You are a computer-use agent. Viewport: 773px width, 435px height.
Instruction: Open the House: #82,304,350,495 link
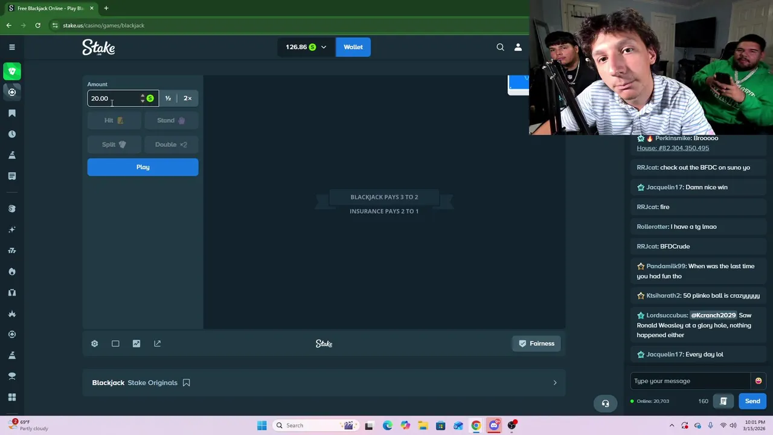[x=673, y=148]
